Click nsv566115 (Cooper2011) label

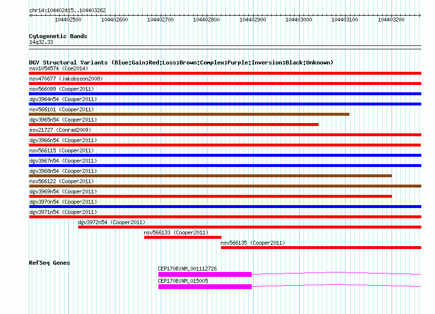pyautogui.click(x=62, y=150)
